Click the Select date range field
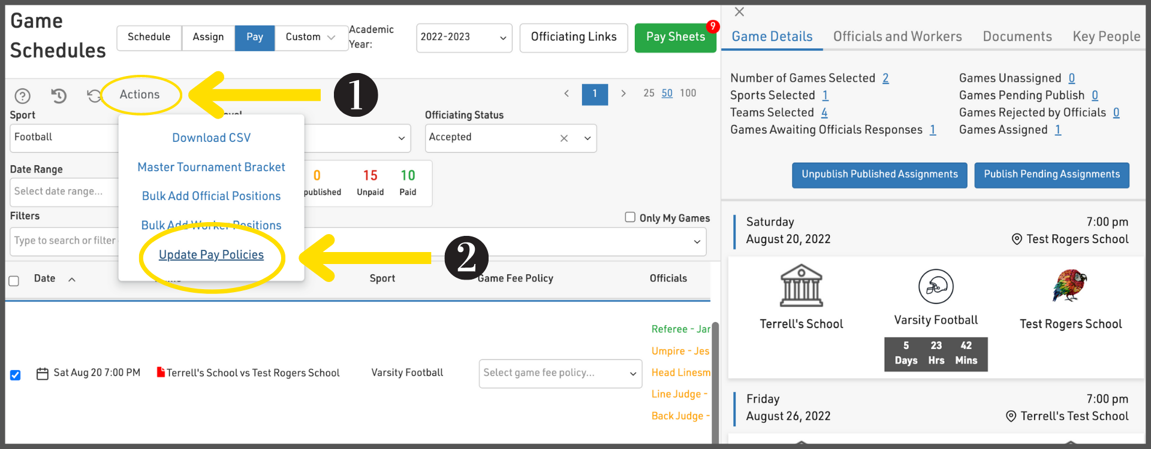The width and height of the screenshot is (1151, 449). coord(63,192)
